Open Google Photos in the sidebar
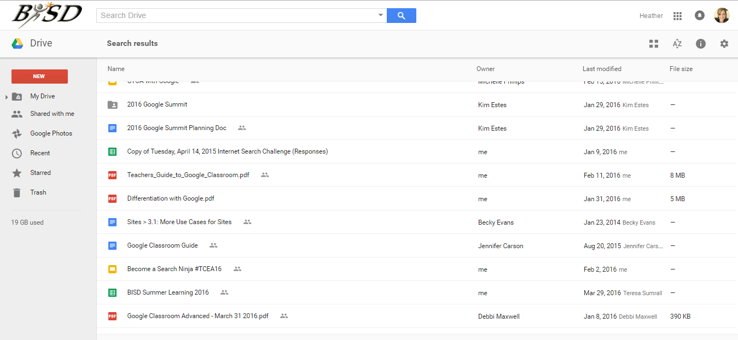The height and width of the screenshot is (340, 738). click(x=51, y=133)
